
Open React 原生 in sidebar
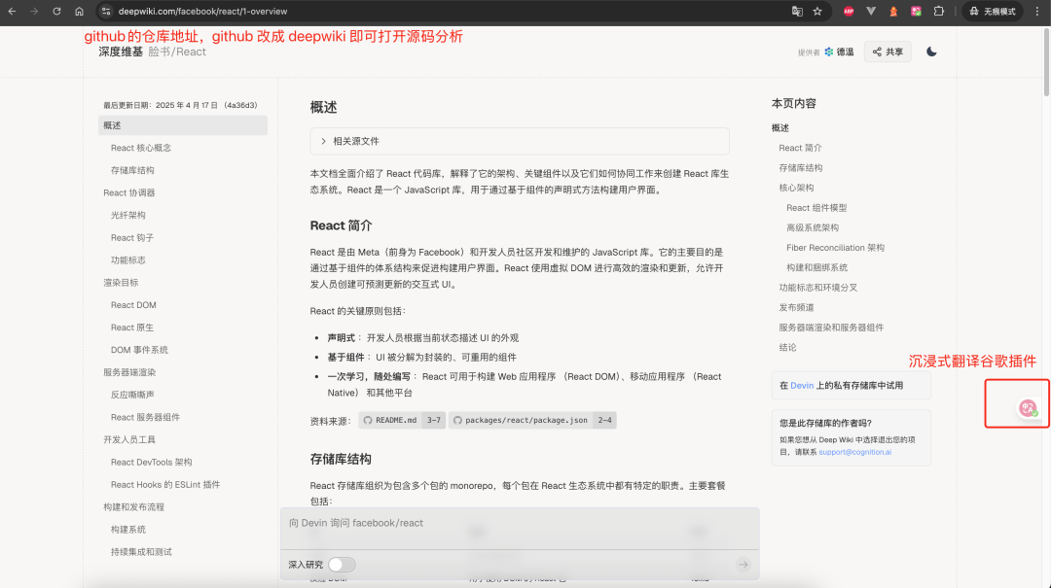(x=132, y=328)
